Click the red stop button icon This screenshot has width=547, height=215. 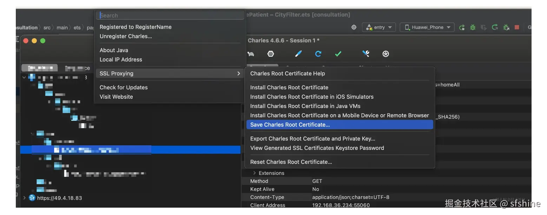(x=517, y=27)
